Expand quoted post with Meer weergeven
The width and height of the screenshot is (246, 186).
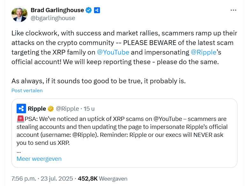click(39, 159)
